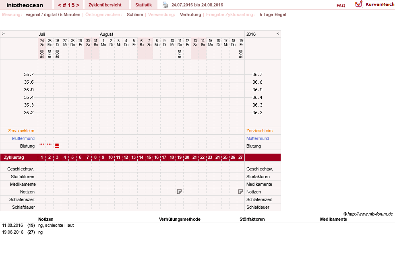
Task: Open the Zyklenübersicht tab
Action: 105,5
